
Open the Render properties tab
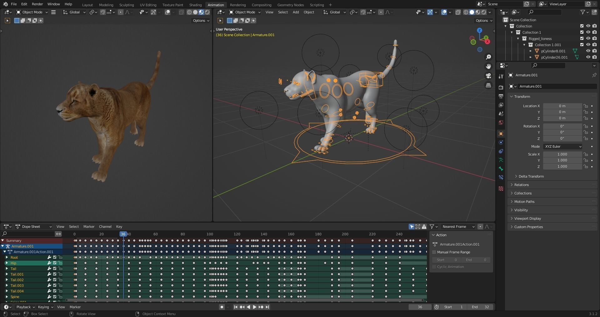[501, 88]
